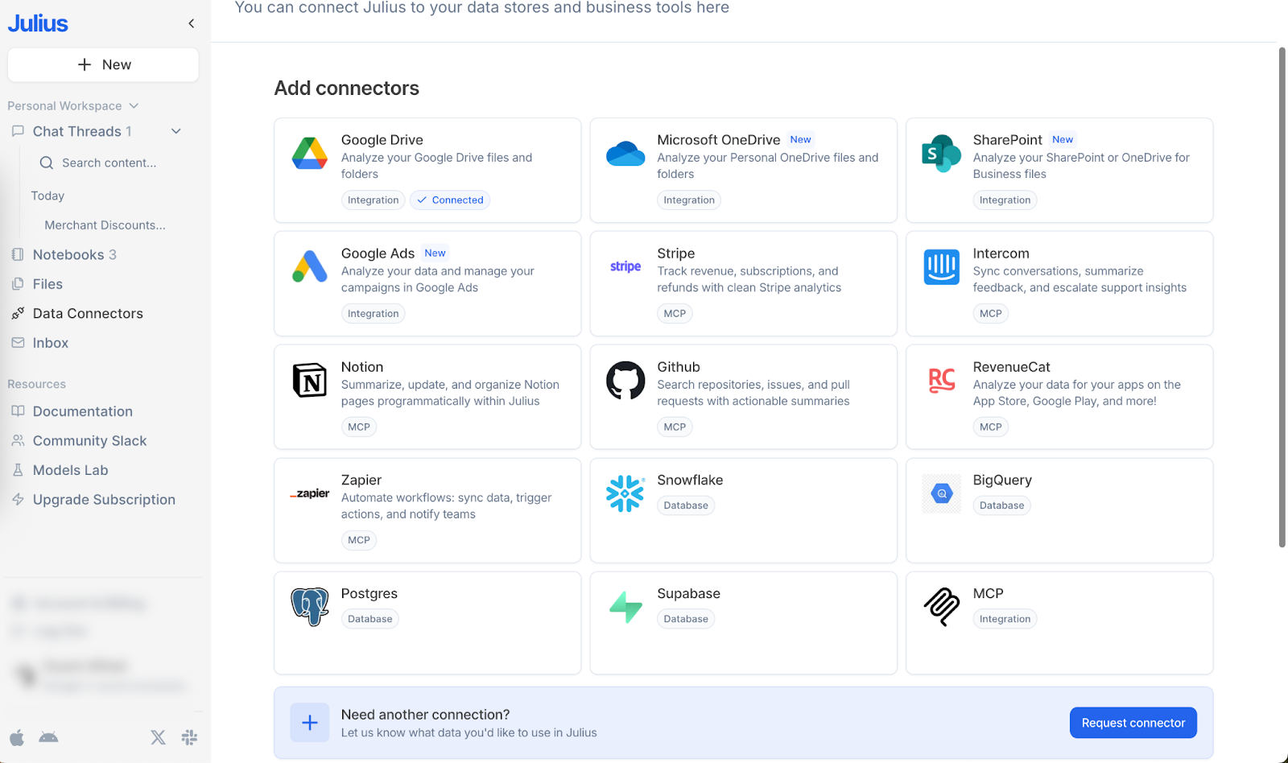Click the Database tag under Snowflake

(686, 505)
